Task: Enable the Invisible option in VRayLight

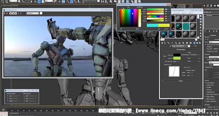Action: [205, 87]
